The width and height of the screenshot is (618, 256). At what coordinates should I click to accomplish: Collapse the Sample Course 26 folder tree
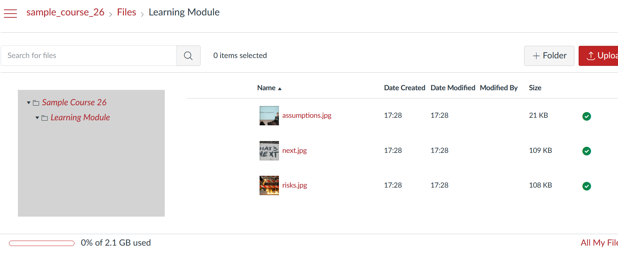click(29, 103)
